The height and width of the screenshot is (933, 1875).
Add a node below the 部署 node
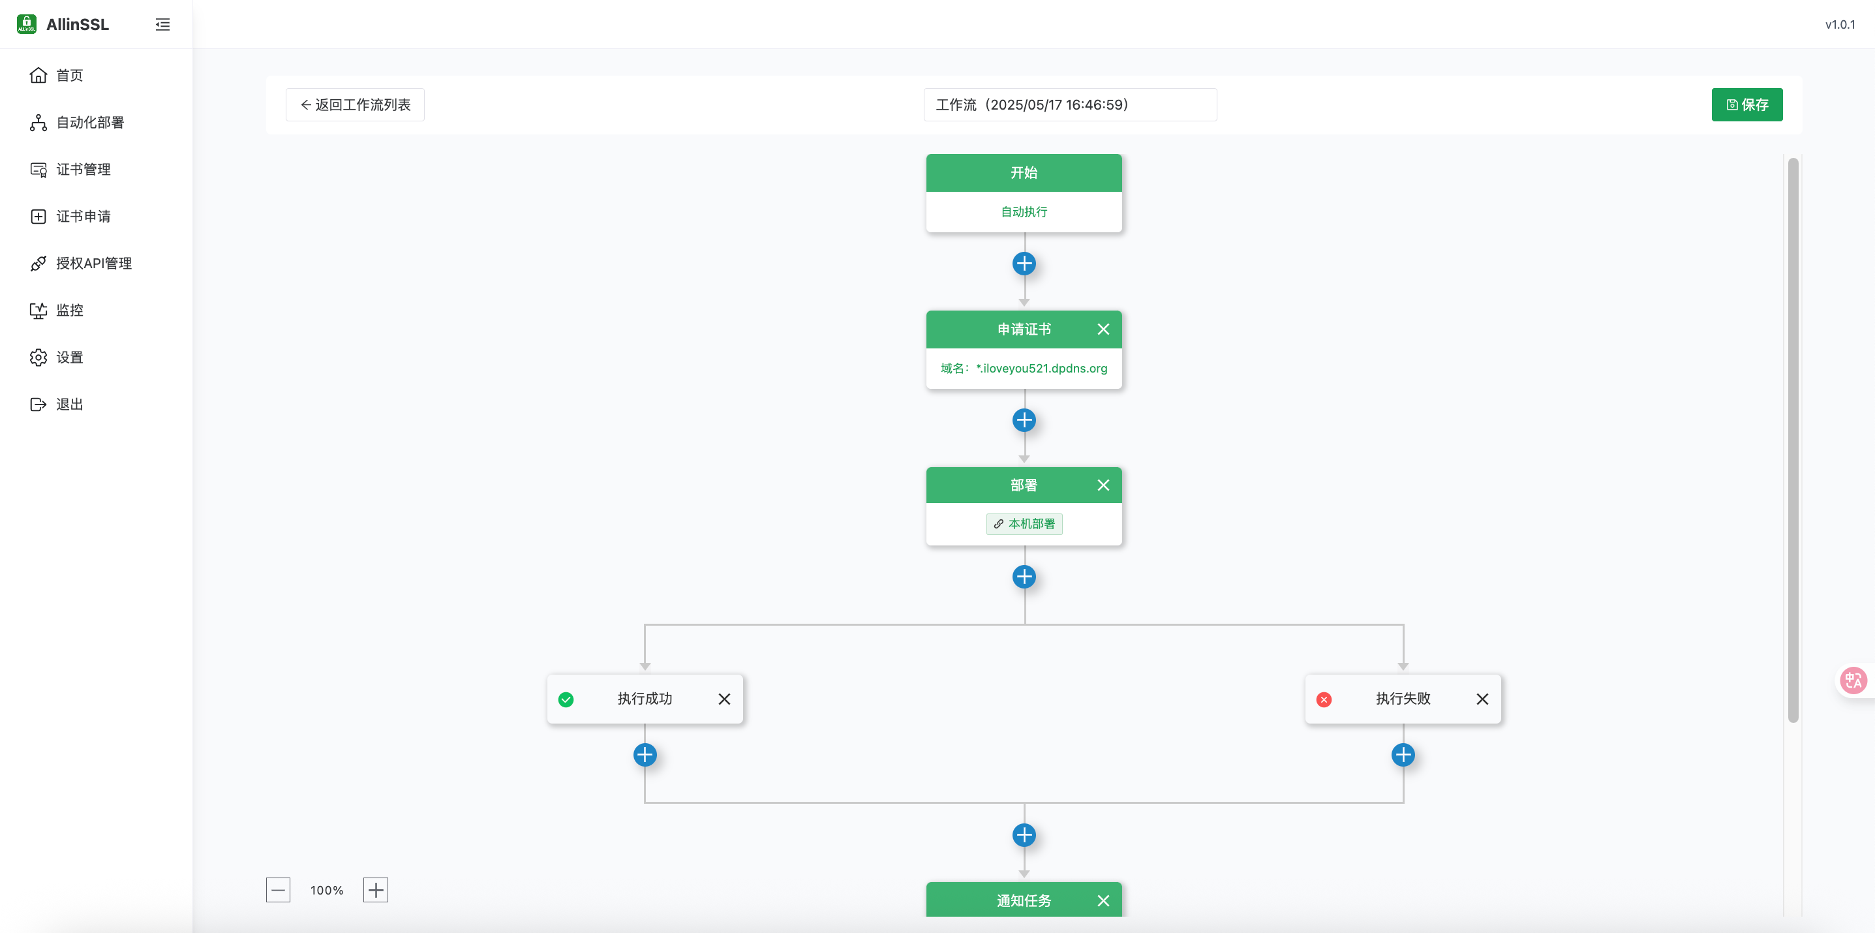(1024, 576)
